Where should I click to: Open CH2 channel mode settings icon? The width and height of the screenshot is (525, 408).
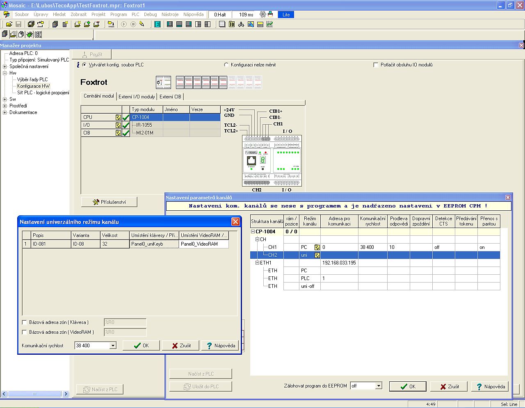317,255
